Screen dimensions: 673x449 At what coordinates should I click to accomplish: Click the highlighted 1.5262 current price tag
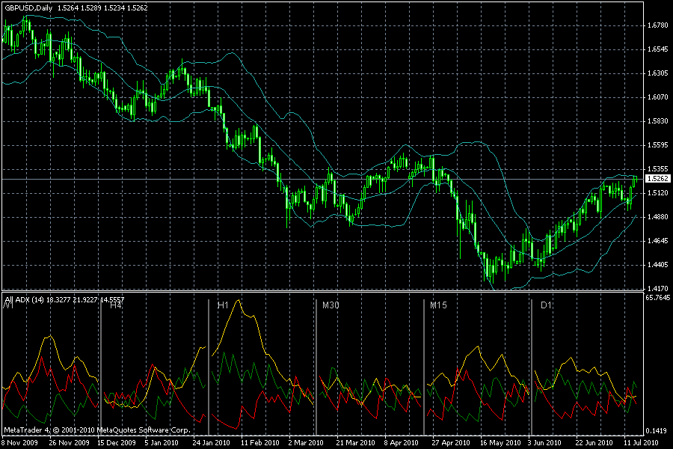point(657,178)
